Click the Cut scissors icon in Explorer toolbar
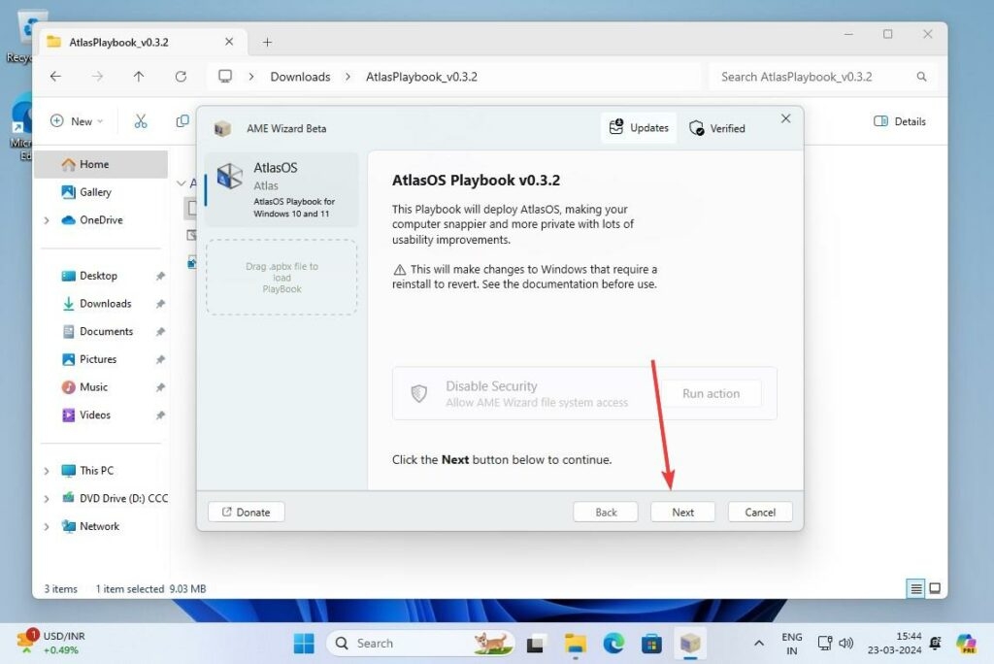Screen dimensions: 994x664 coord(141,121)
